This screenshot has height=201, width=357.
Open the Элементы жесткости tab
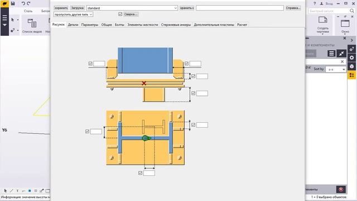(x=143, y=25)
